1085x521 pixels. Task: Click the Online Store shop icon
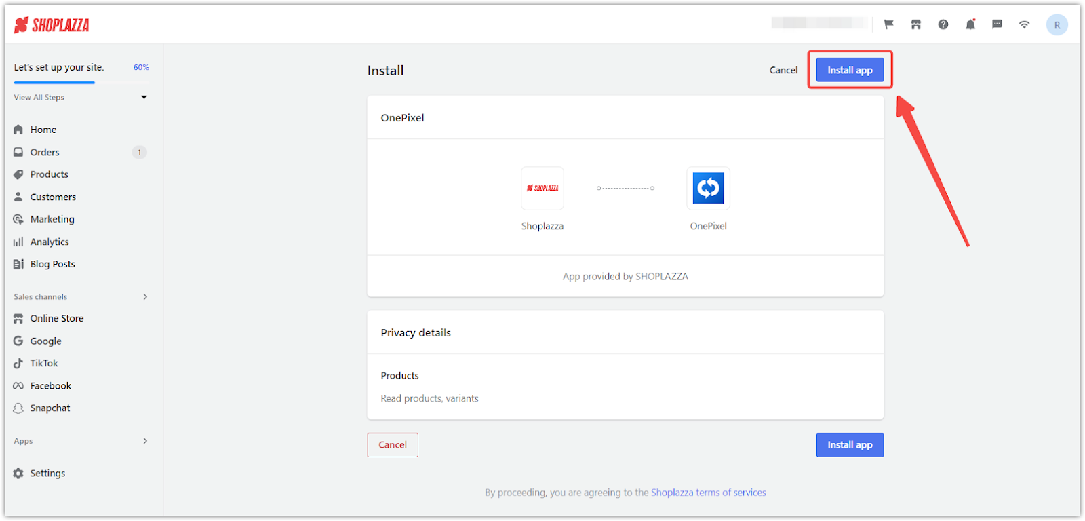click(18, 318)
